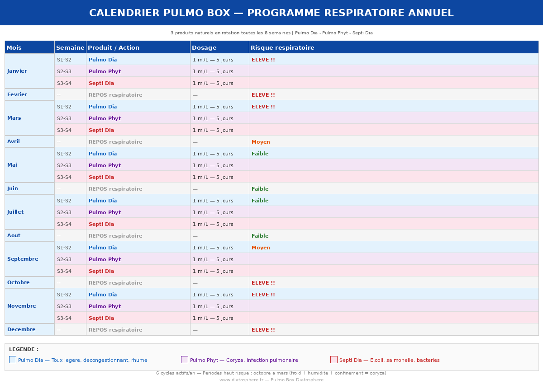Click the ELEVE !! risk in the Fevrier row
This screenshot has height=384, width=543.
(x=263, y=95)
